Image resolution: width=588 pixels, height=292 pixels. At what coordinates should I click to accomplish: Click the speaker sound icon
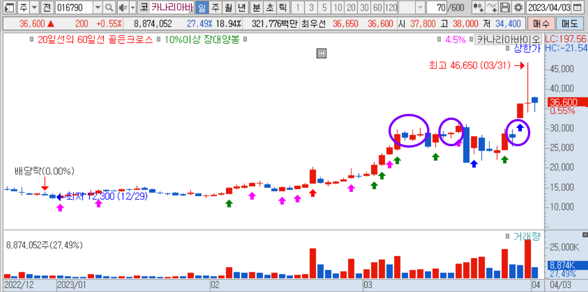tap(122, 7)
